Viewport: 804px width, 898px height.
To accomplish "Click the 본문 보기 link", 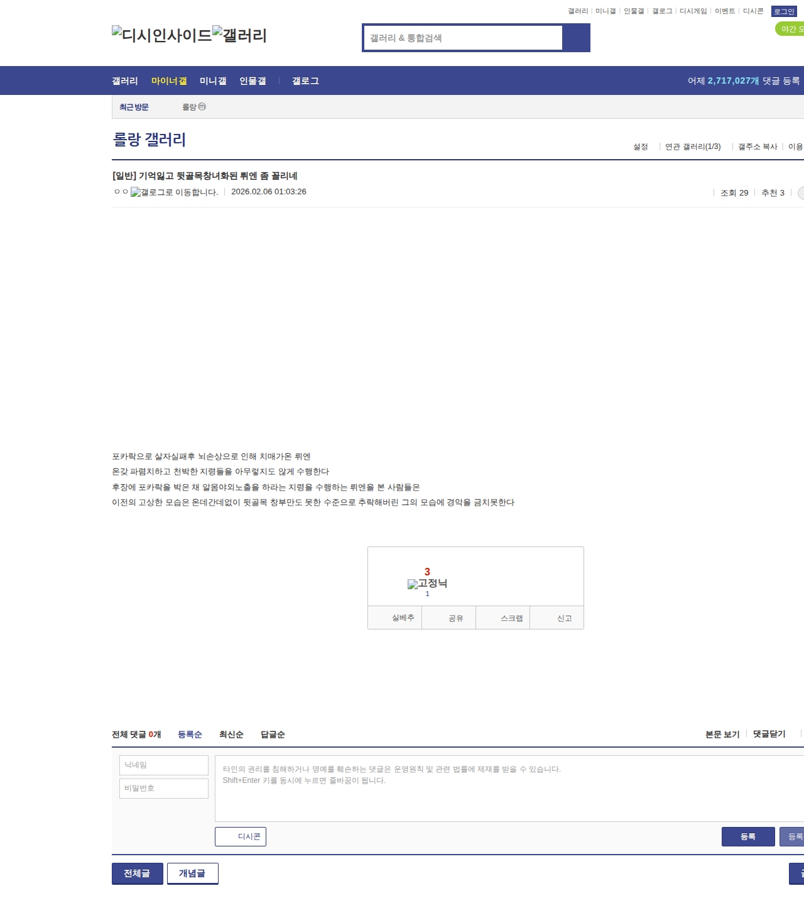I will [722, 734].
